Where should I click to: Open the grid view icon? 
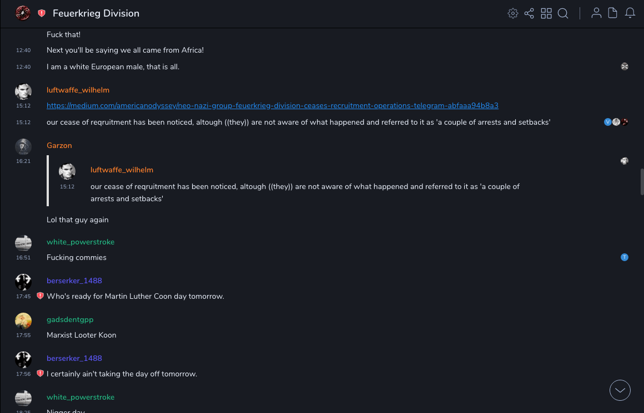(546, 13)
